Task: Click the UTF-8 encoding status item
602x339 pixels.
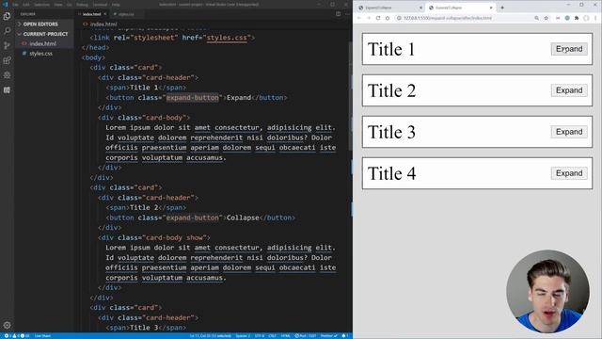Action: pos(260,336)
